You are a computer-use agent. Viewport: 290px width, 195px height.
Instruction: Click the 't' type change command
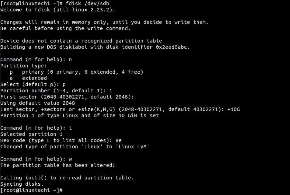pyautogui.click(x=70, y=128)
